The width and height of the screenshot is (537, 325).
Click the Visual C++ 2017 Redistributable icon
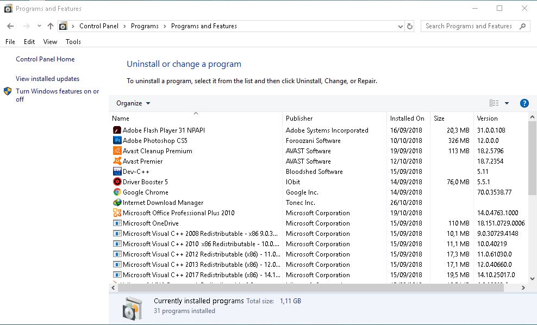tap(117, 274)
